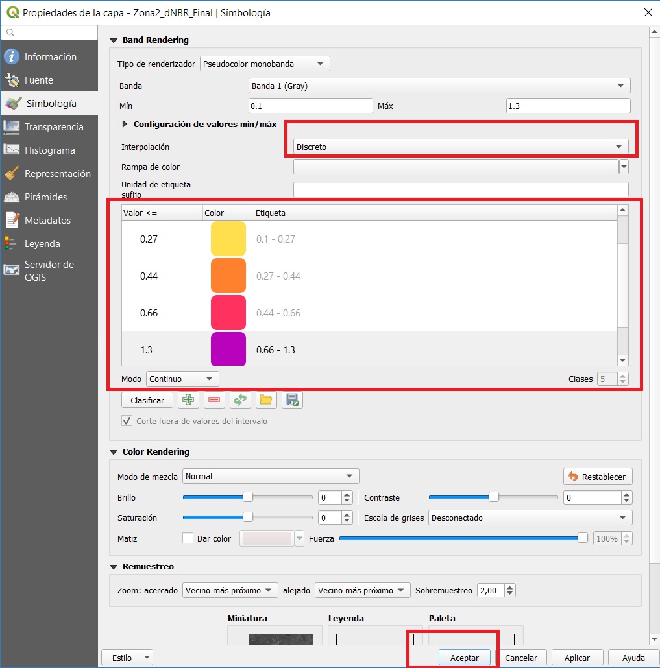The image size is (660, 668).
Task: Open the Interpolación dropdown showing Discreto
Action: [460, 147]
